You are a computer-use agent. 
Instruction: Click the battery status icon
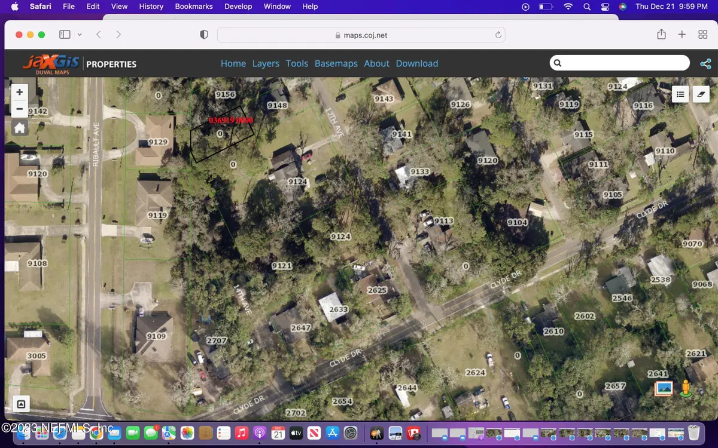click(x=546, y=7)
